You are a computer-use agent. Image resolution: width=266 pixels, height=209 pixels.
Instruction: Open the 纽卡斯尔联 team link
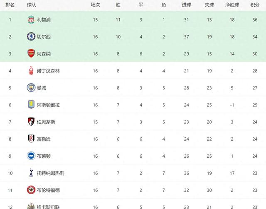(x=48, y=207)
